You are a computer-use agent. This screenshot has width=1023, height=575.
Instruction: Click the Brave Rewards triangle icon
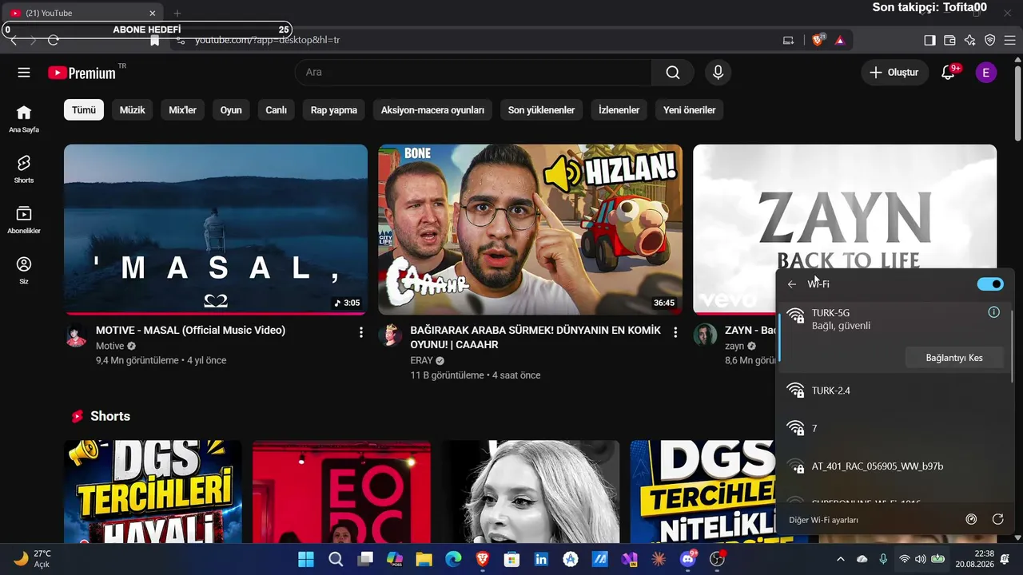(x=840, y=40)
